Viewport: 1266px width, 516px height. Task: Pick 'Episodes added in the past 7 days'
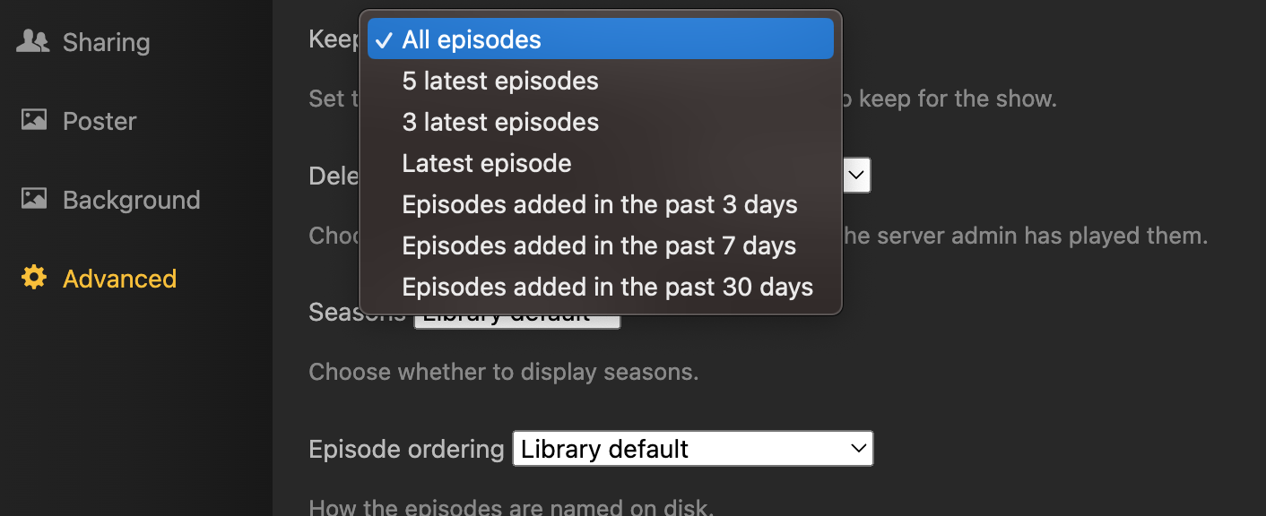click(599, 245)
